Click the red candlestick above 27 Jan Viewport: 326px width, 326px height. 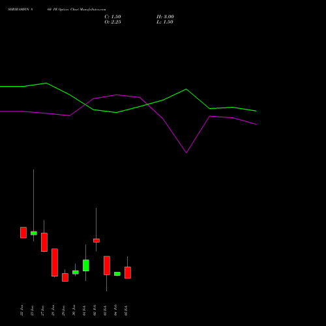click(44, 242)
